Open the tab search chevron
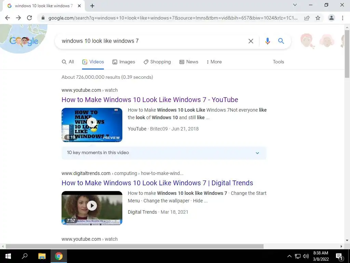The width and height of the screenshot is (350, 263). tap(295, 5)
